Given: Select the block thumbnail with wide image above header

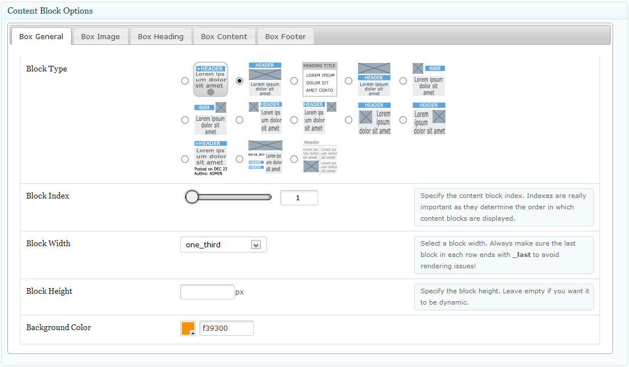Looking at the screenshot, I should point(374,79).
